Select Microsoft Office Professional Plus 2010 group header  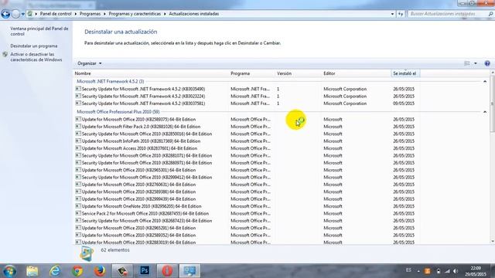[x=118, y=112]
